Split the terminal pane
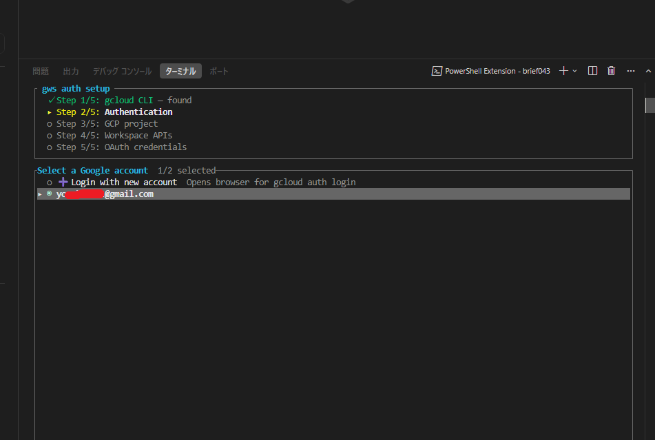The width and height of the screenshot is (655, 440). click(x=592, y=71)
